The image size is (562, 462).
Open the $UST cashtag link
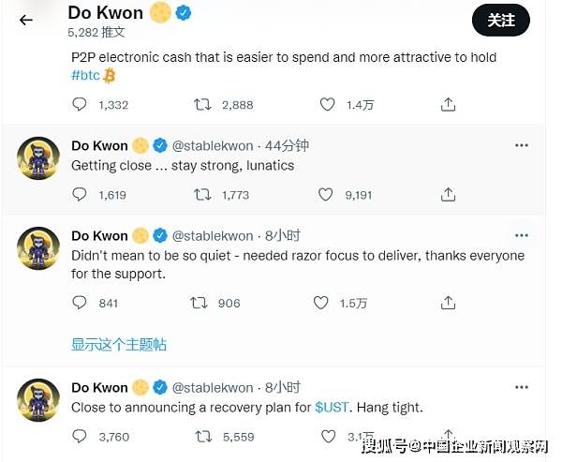pos(333,408)
